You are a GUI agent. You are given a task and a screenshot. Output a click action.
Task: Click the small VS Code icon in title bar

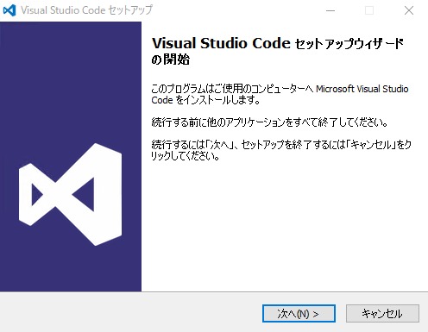click(9, 10)
